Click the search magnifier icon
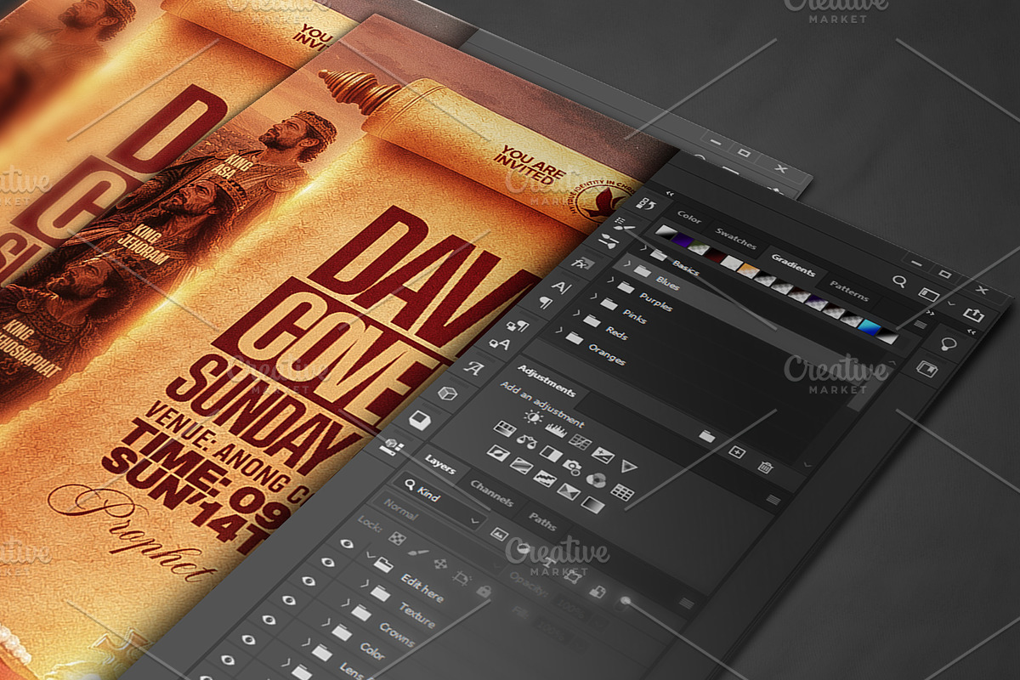 (x=898, y=280)
